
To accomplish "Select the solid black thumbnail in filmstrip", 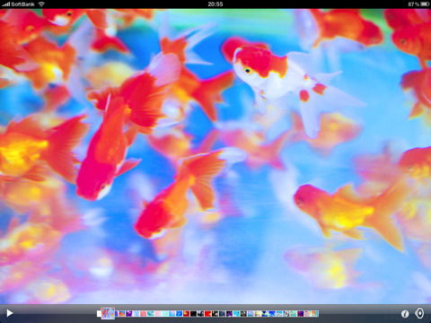I will pos(193,313).
